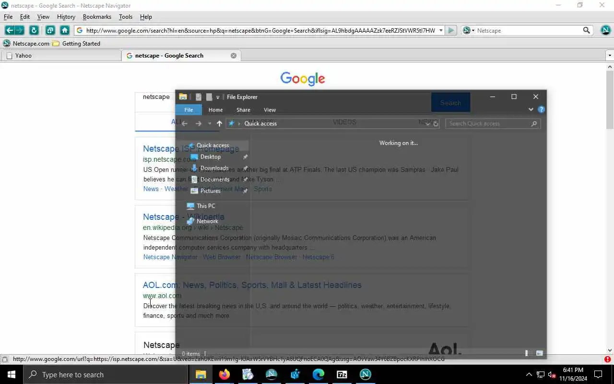Switch File Explorer to large icons view
This screenshot has height=384, width=614.
[539, 353]
